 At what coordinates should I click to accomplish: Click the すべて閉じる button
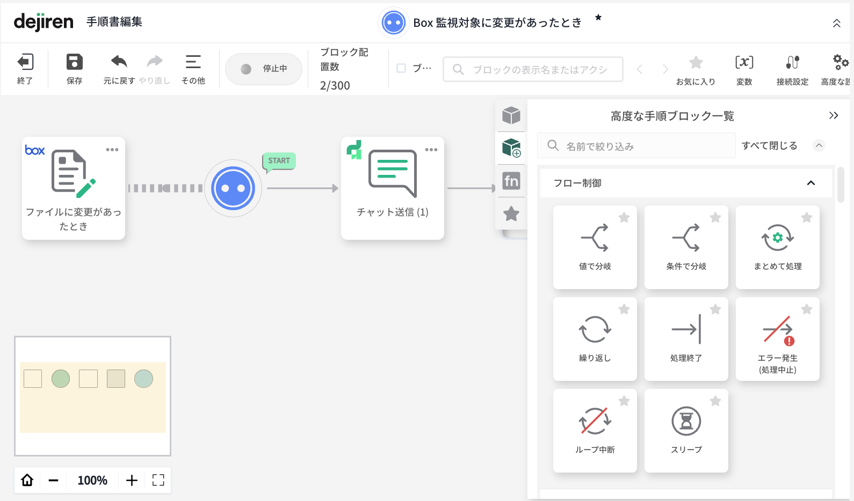(769, 146)
